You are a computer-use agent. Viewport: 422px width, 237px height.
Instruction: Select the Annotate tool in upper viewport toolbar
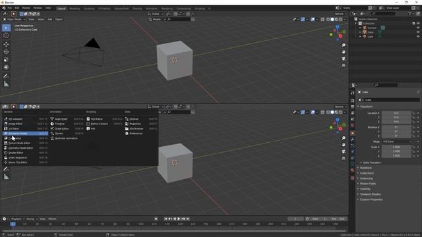click(6, 76)
